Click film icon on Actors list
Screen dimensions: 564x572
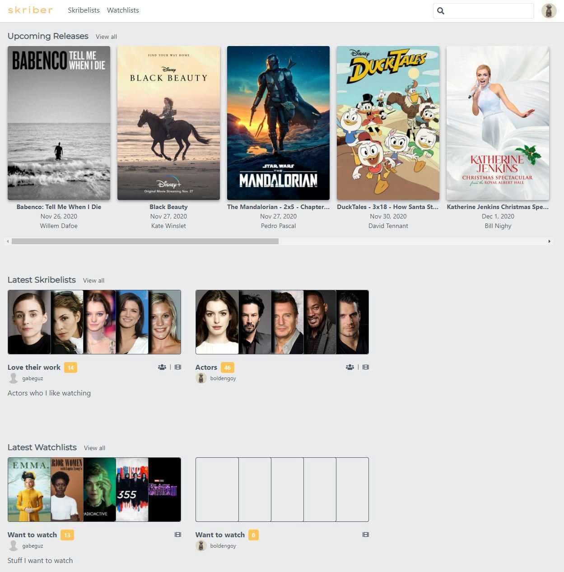(x=366, y=367)
